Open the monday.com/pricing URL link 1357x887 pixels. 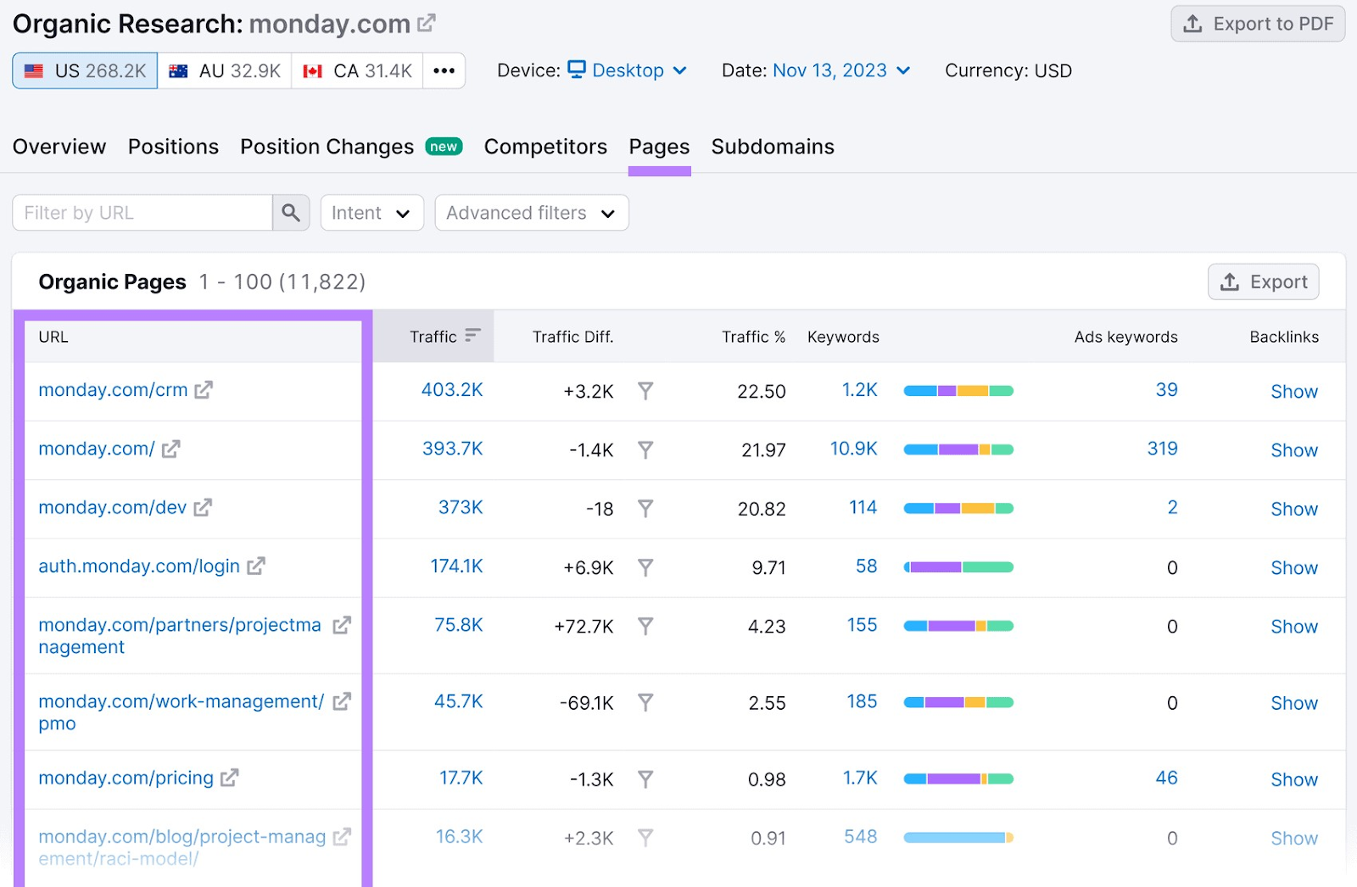pos(126,778)
